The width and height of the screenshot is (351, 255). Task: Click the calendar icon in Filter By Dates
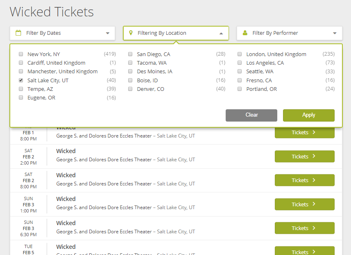18,33
